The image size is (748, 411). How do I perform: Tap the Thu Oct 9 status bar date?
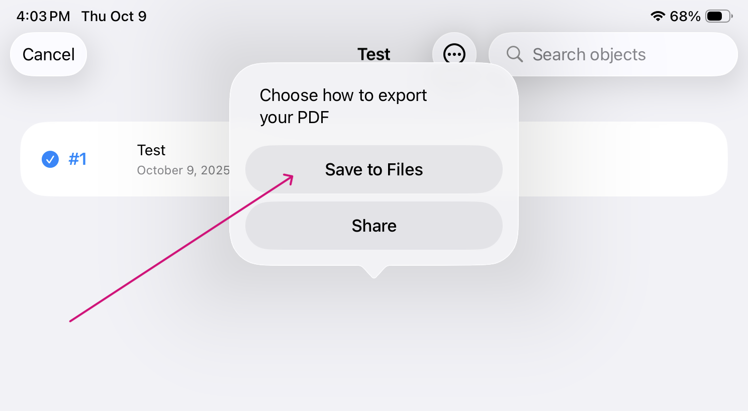click(x=114, y=16)
